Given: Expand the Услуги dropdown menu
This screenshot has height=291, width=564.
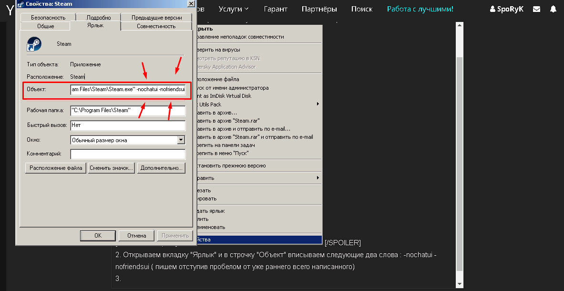Looking at the screenshot, I should pos(234,9).
